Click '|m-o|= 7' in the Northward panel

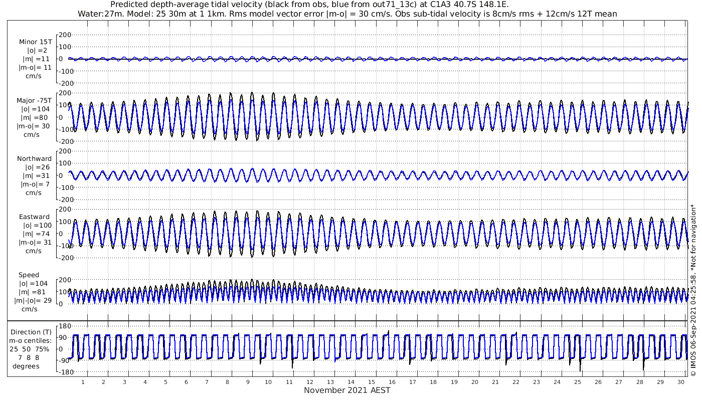[x=35, y=184]
